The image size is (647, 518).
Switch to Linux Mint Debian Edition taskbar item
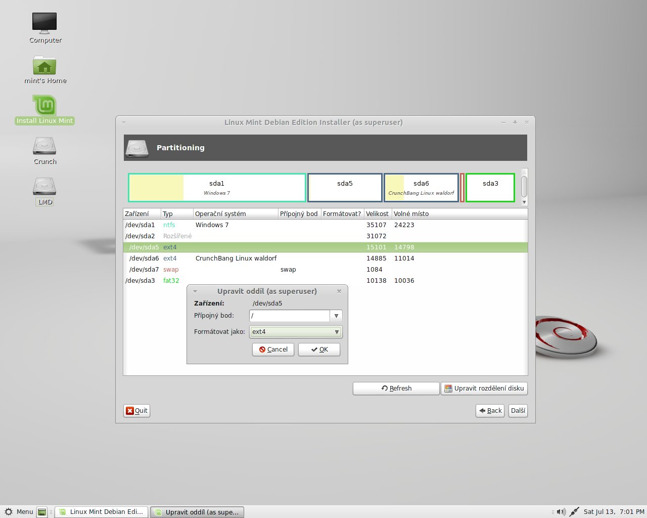[102, 512]
